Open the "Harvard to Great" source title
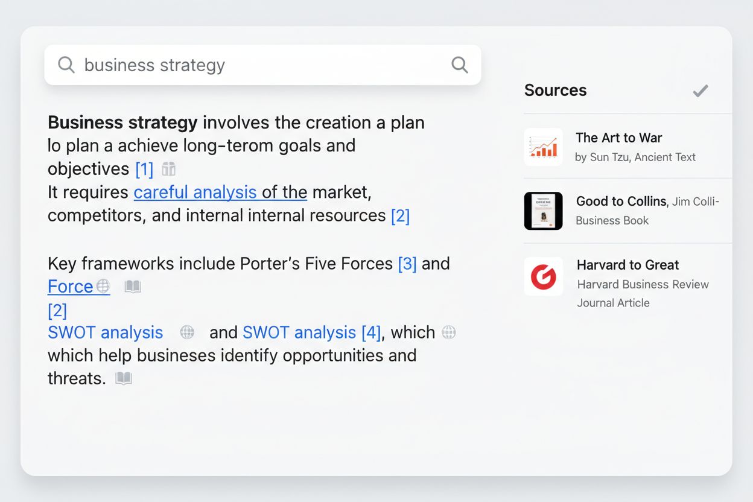This screenshot has height=502, width=753. pos(627,265)
